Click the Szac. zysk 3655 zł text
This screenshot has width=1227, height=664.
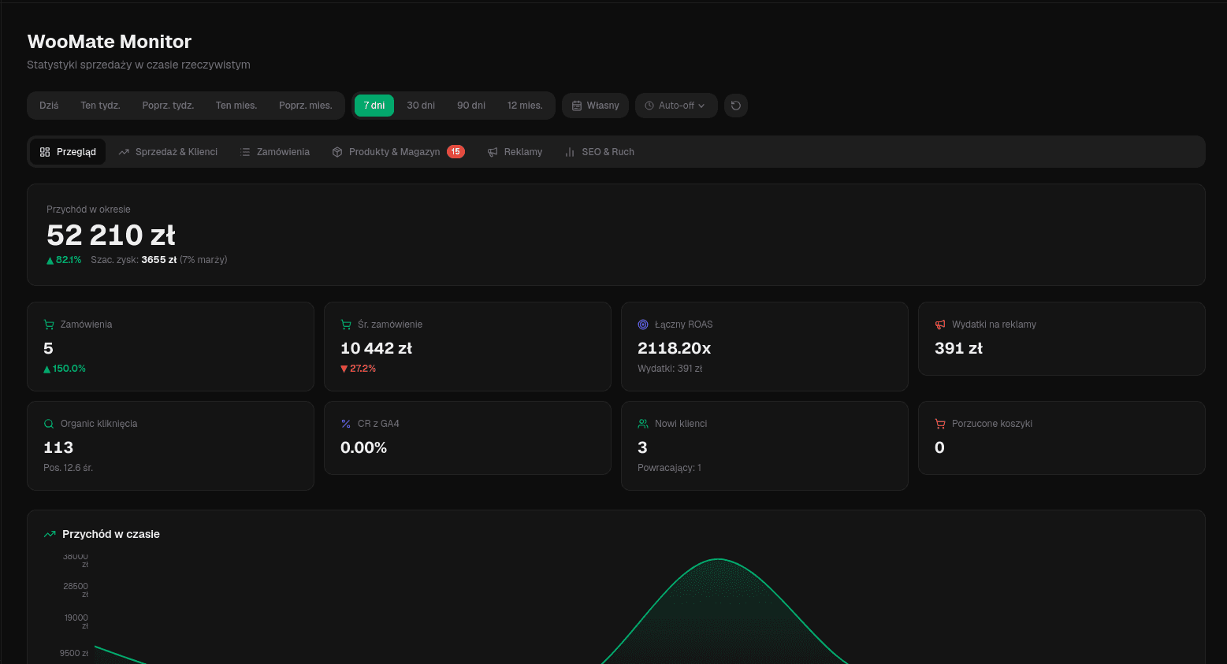[134, 260]
